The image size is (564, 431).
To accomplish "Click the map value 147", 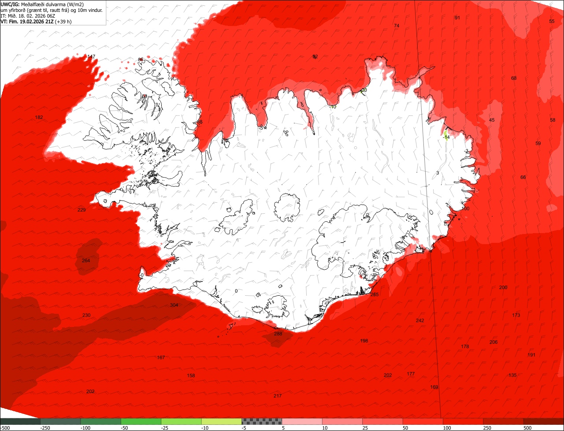I will [91, 56].
